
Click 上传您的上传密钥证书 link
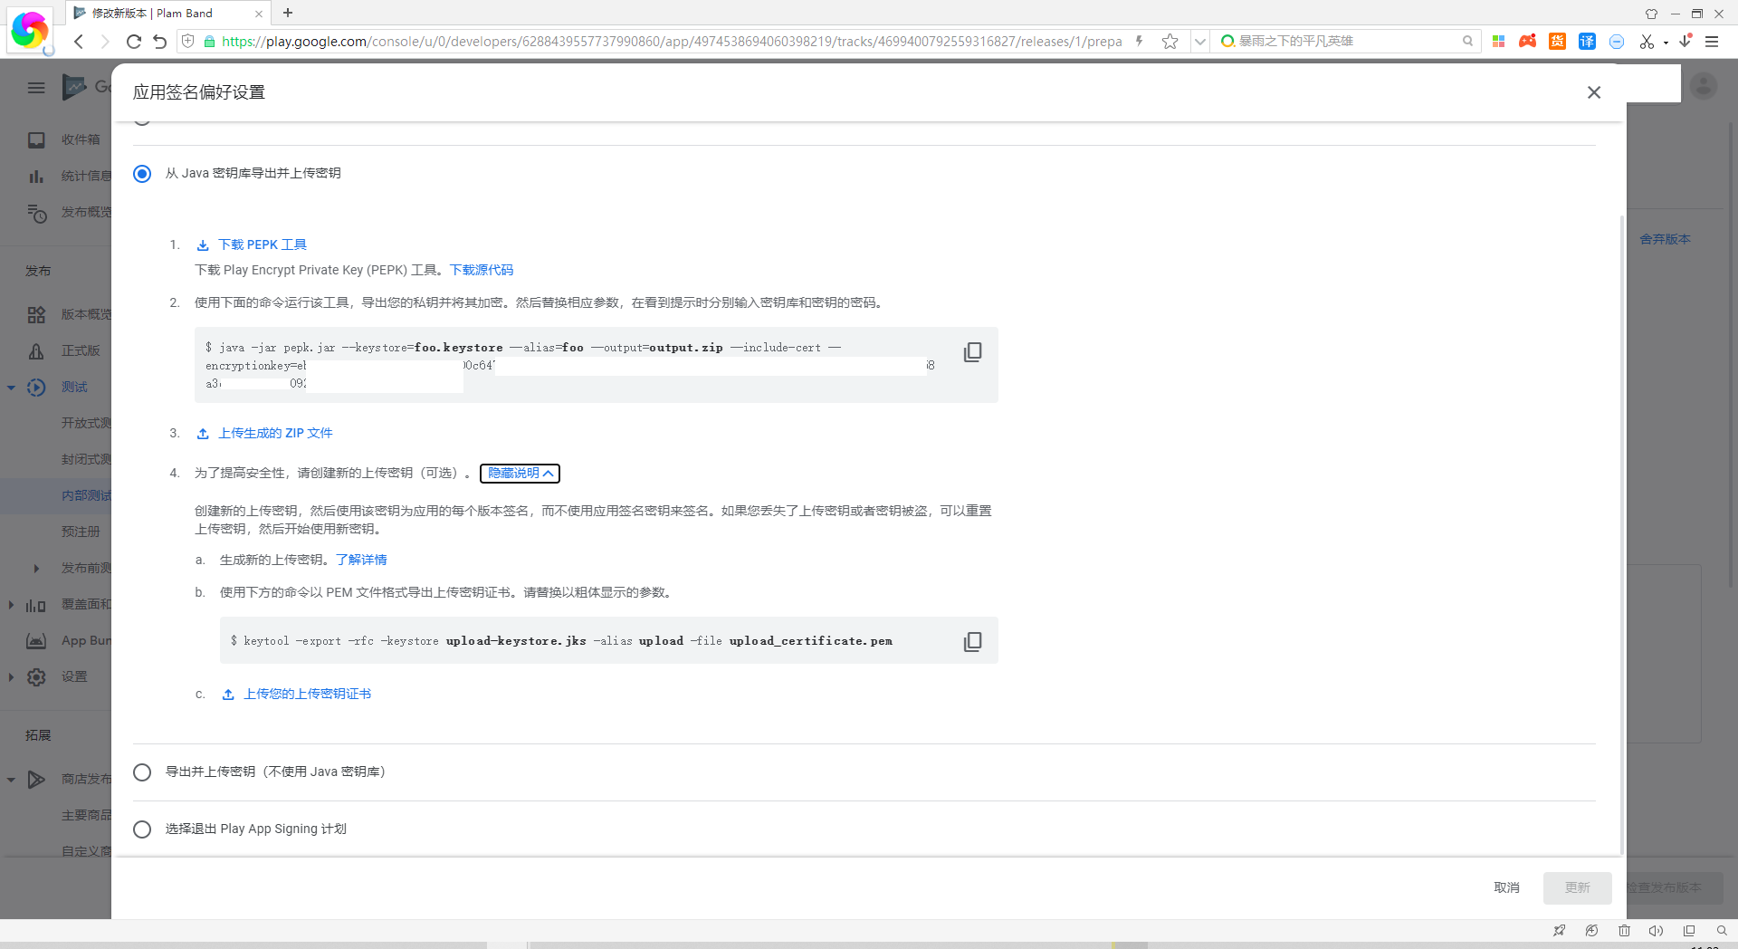[x=308, y=695]
